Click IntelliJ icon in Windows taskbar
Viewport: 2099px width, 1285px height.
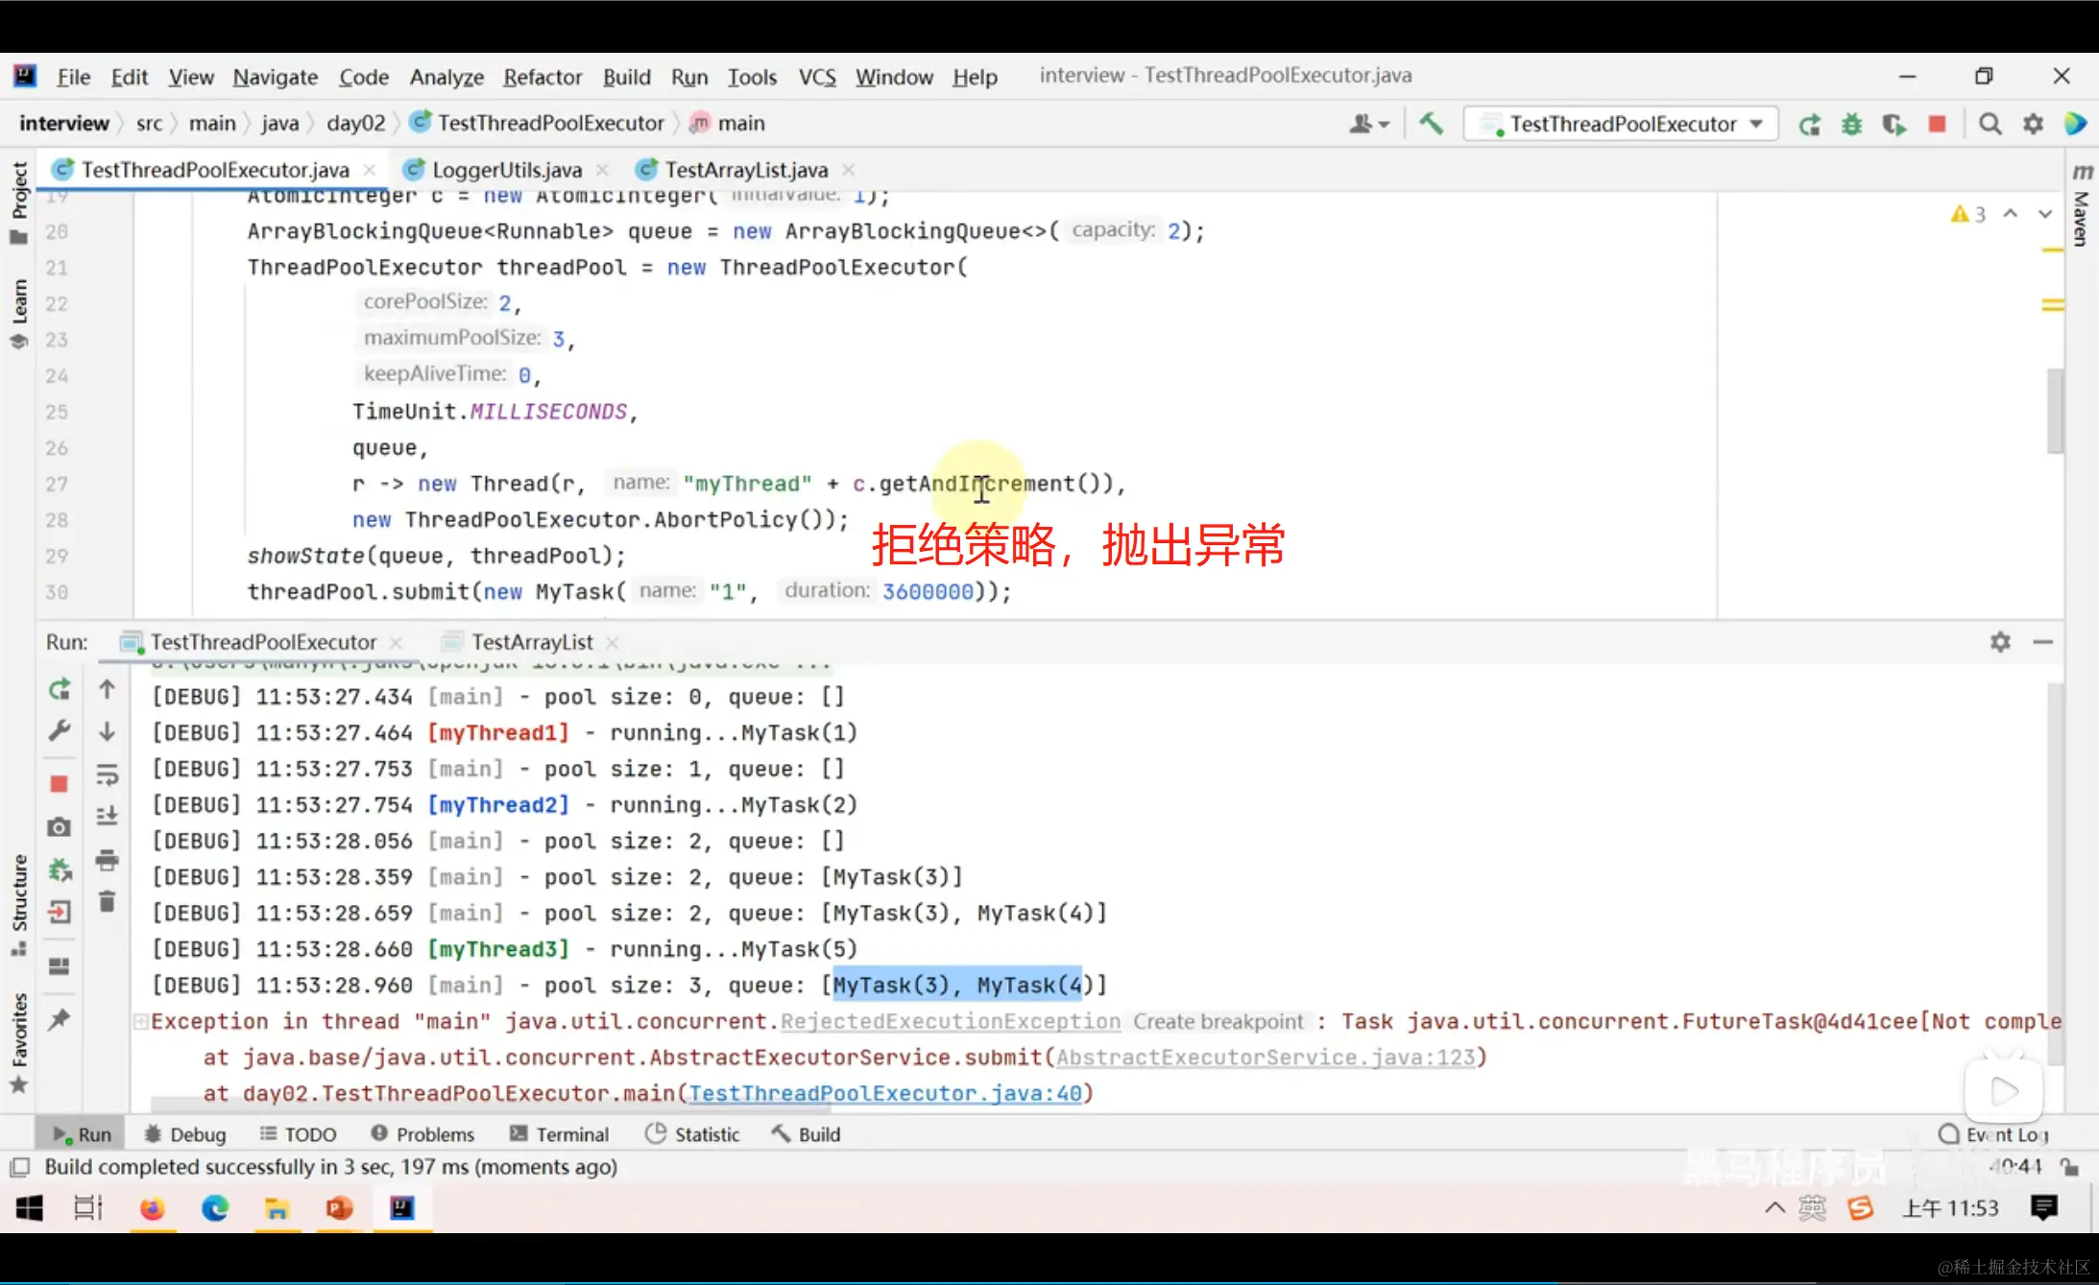point(401,1208)
